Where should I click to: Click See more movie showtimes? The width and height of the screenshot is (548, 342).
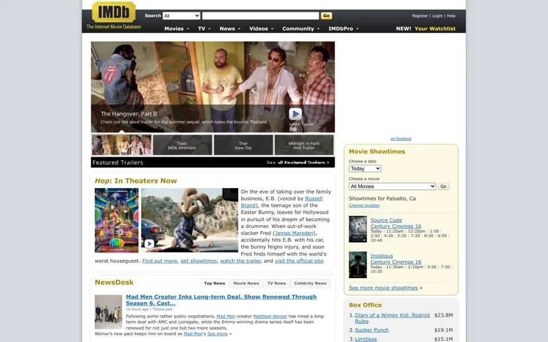[383, 288]
